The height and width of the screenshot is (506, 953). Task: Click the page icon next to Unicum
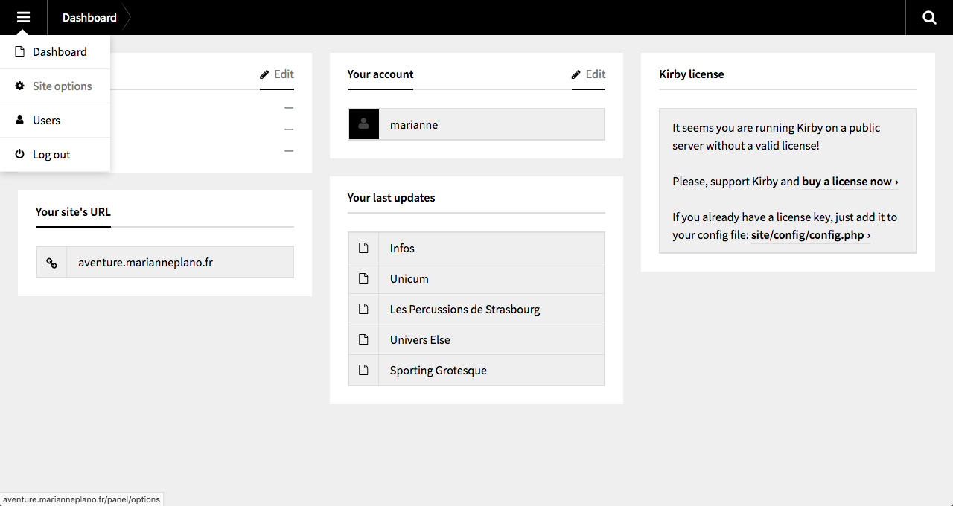[363, 279]
